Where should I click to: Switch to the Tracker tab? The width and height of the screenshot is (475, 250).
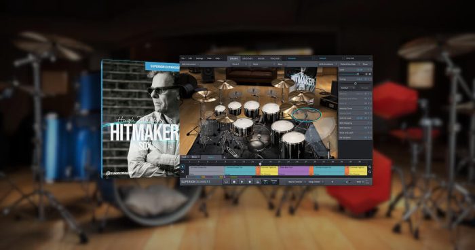pos(275,58)
